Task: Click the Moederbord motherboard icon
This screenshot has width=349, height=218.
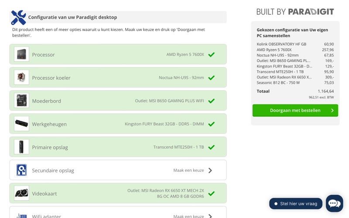Action: [21, 101]
